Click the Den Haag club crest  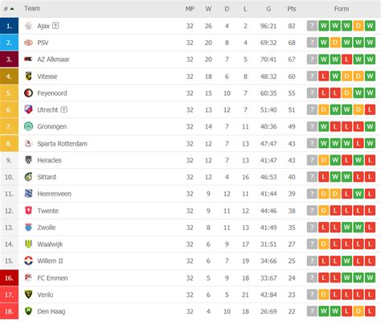tap(28, 311)
